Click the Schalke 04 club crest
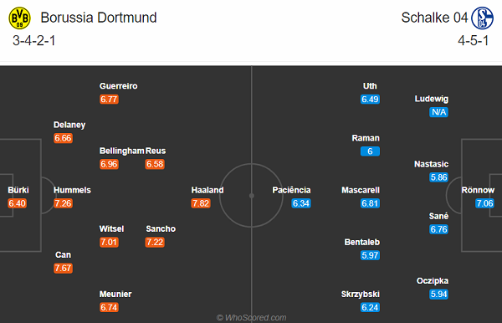Screen dimensions: 502x323 (482, 18)
